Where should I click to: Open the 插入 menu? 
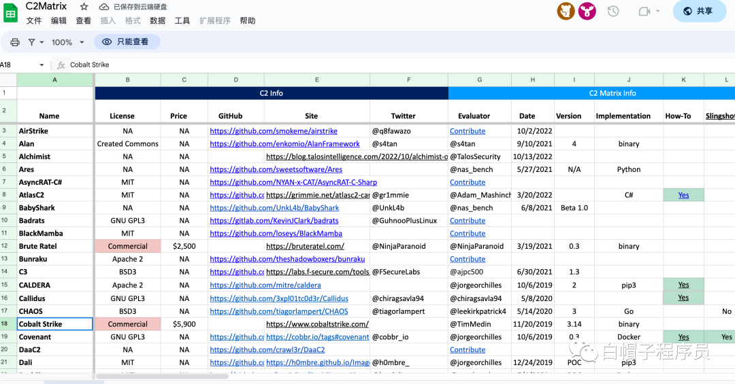(x=108, y=20)
